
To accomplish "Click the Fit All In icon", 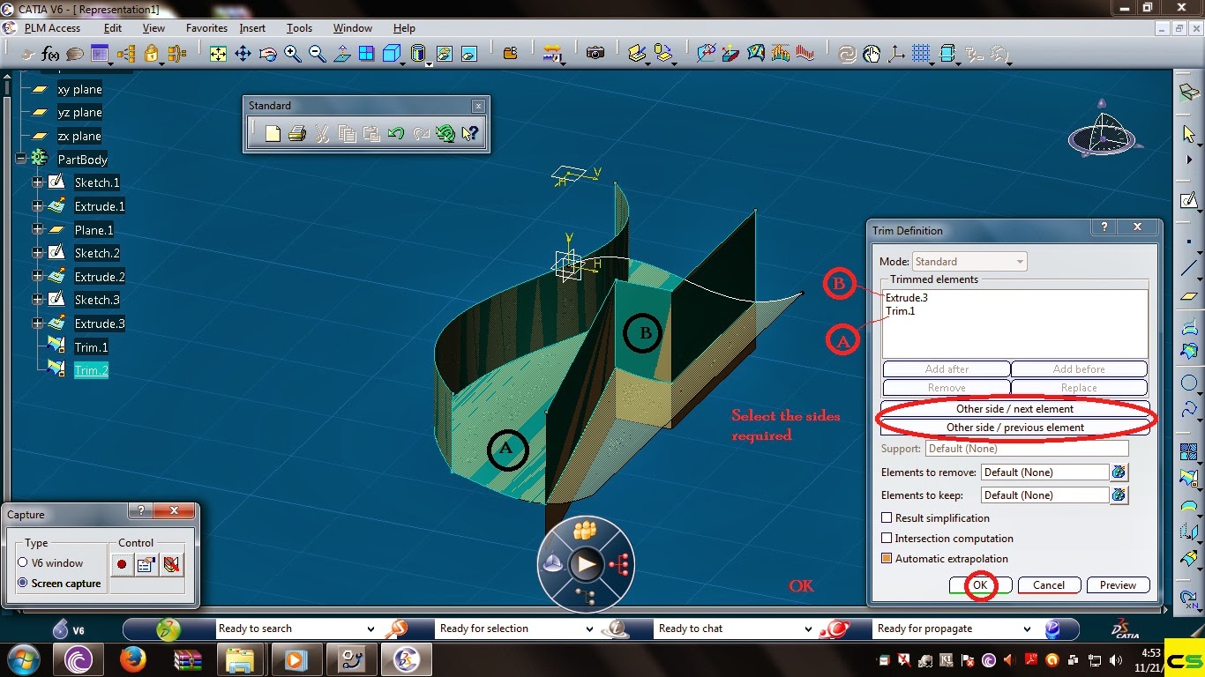I will tap(218, 53).
